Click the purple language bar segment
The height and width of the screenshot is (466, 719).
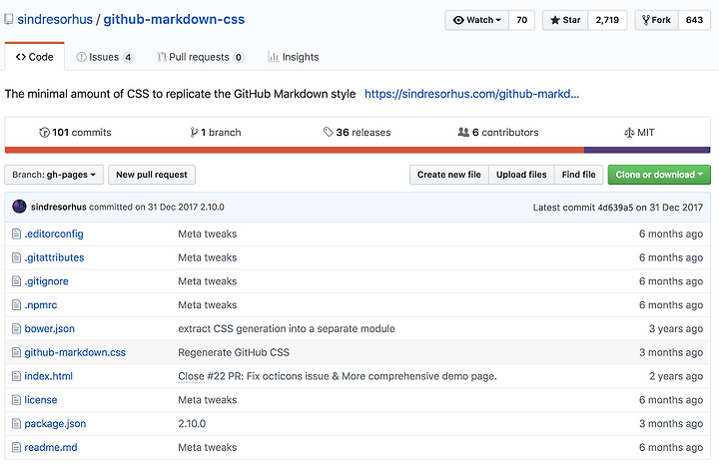click(647, 150)
